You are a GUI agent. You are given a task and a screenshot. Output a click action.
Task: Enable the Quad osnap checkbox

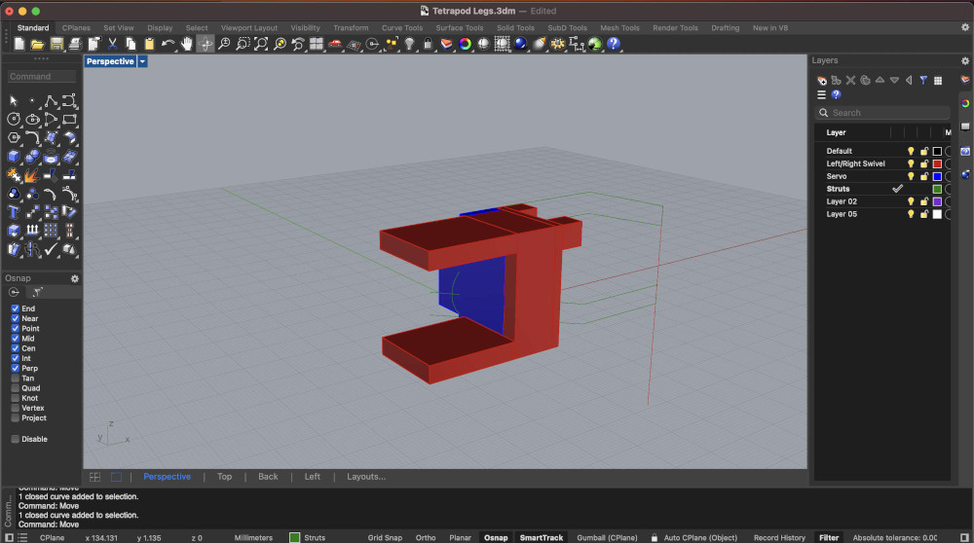tap(15, 388)
